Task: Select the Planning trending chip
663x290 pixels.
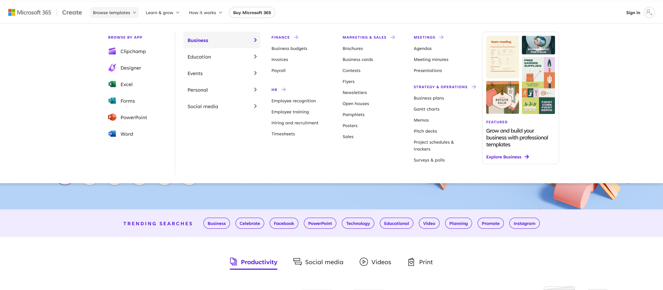Action: pyautogui.click(x=459, y=223)
